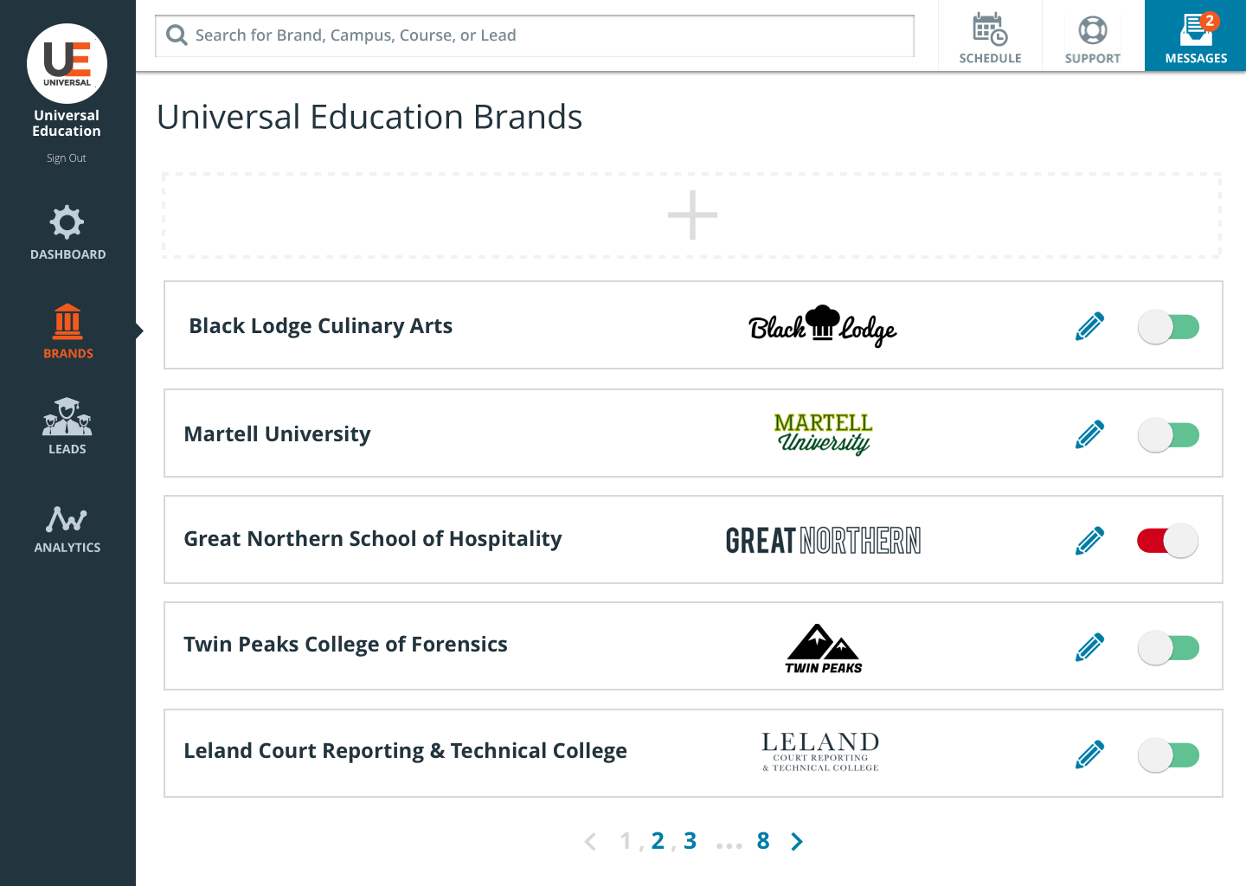Open Messages inbox with 2 notifications
This screenshot has width=1246, height=886.
tap(1196, 37)
